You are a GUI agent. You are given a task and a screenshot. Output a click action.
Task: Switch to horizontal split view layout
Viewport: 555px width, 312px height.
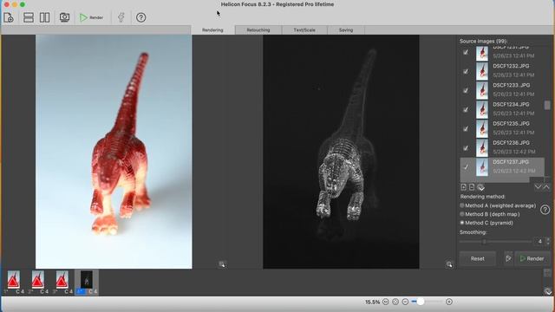[x=29, y=17]
